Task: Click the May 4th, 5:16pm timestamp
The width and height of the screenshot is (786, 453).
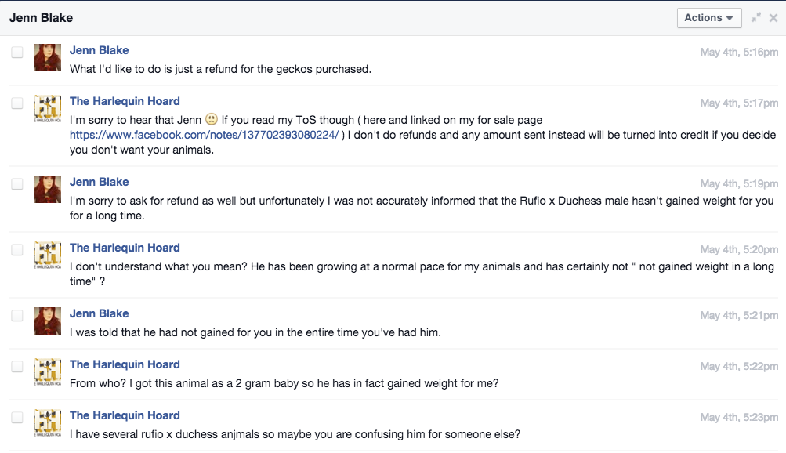Action: pos(739,52)
